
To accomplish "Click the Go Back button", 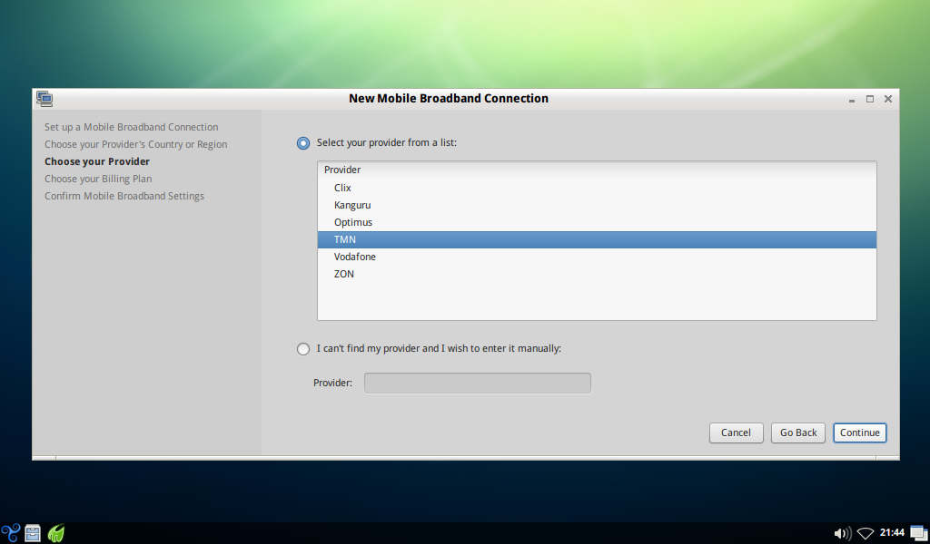I will coord(798,432).
